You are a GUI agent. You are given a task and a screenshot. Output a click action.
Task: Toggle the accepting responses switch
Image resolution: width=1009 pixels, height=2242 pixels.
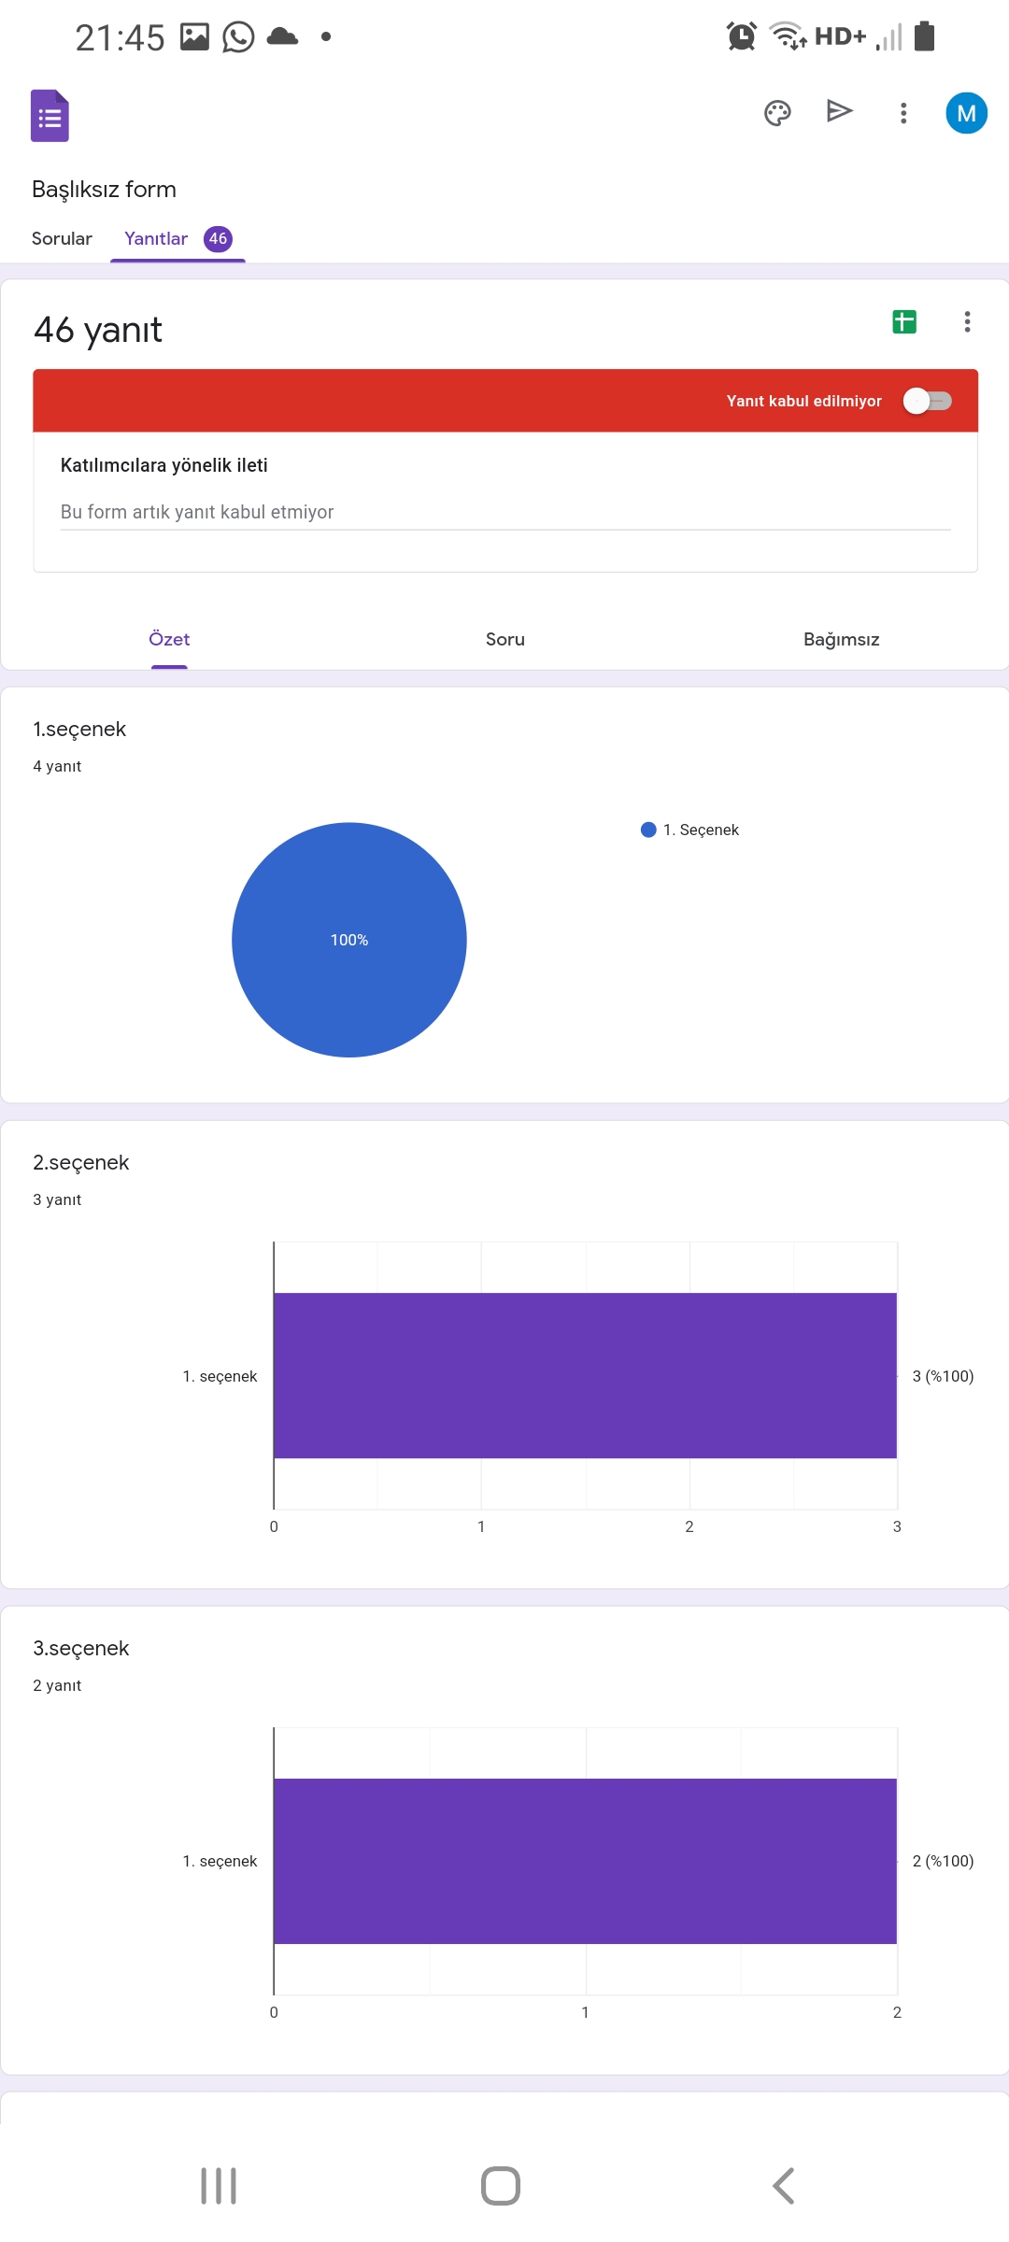point(927,401)
